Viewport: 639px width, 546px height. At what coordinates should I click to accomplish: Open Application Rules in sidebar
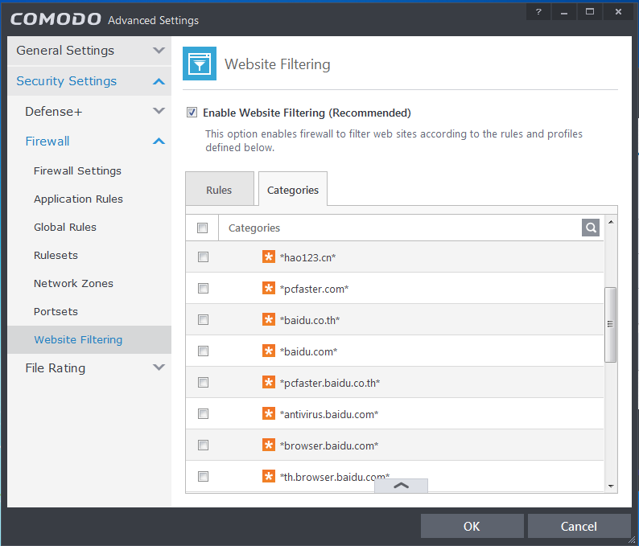click(x=78, y=199)
